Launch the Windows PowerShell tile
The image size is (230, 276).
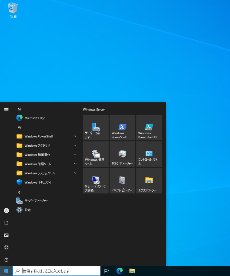coord(122,127)
